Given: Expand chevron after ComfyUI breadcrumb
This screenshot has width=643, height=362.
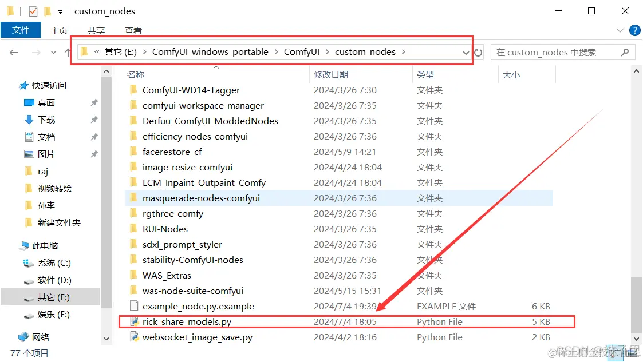Looking at the screenshot, I should 328,52.
